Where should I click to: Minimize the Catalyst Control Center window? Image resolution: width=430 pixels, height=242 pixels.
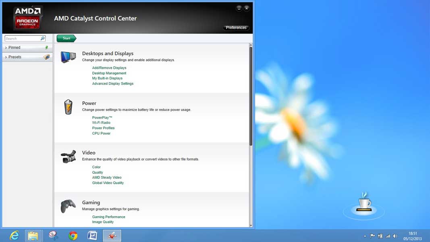239,8
